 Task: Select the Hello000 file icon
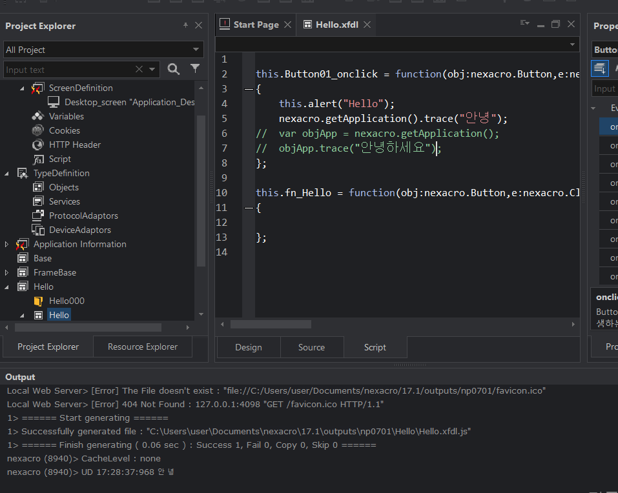[x=38, y=301]
